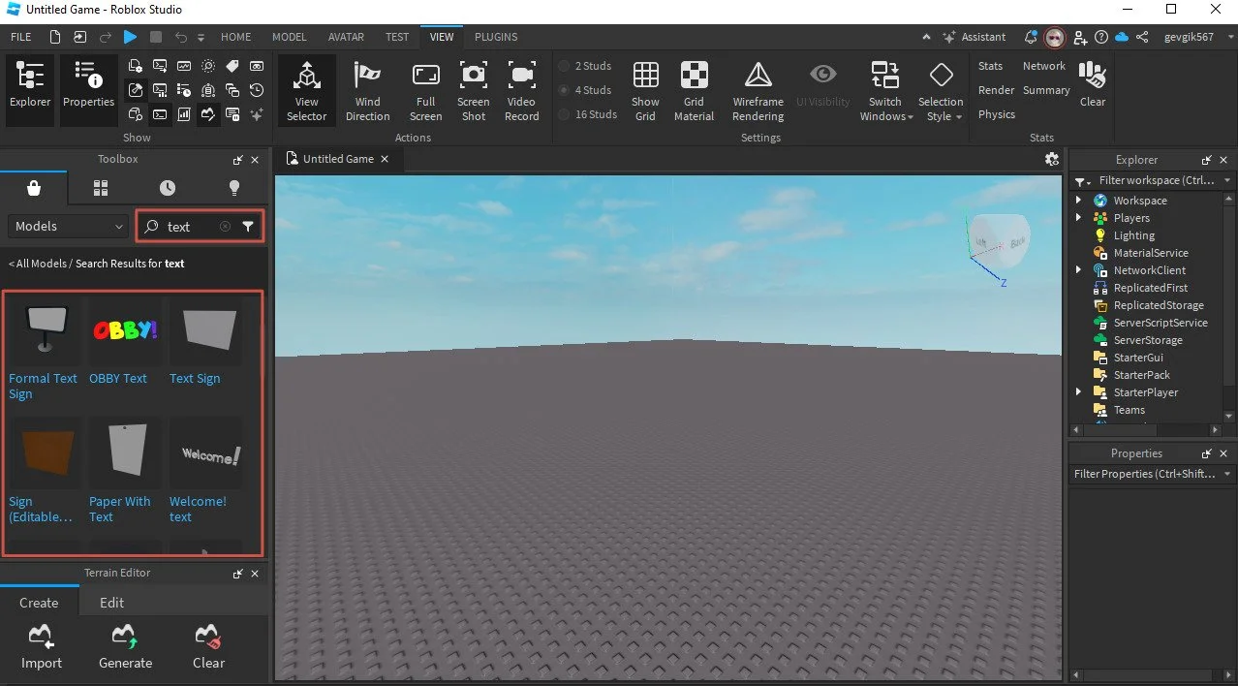Click the UI Visibility eye icon
This screenshot has height=686, width=1238.
823,75
